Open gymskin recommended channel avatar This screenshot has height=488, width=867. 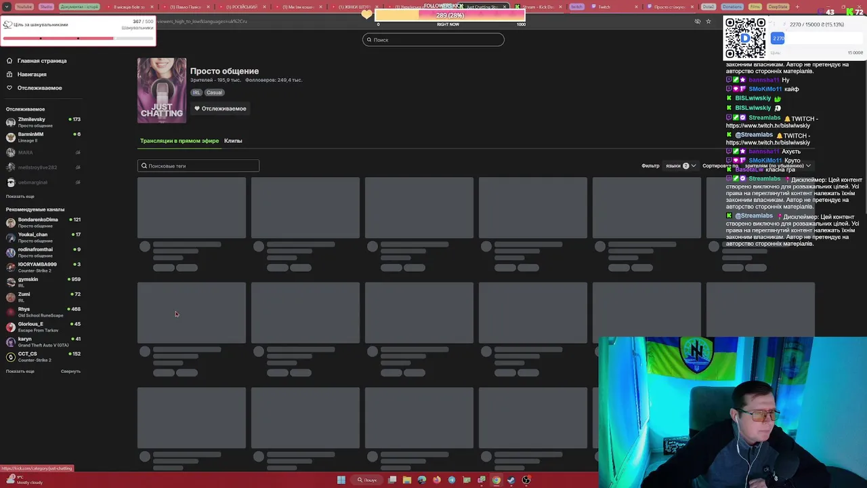(x=11, y=282)
